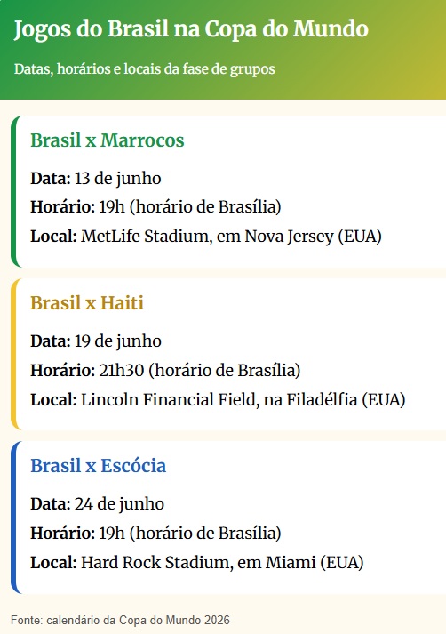Click the 19 de junho date line
Viewport: 446px width, 634px height.
coord(96,341)
